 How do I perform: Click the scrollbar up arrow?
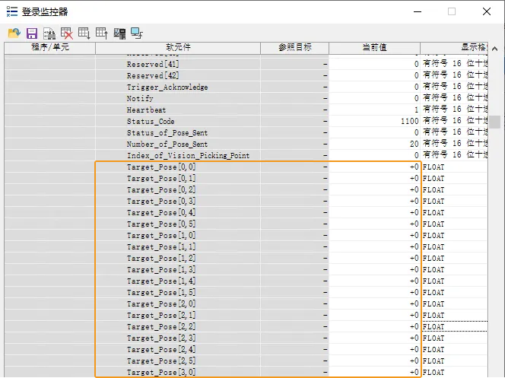(494, 49)
